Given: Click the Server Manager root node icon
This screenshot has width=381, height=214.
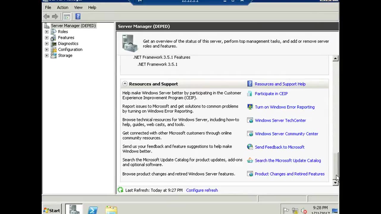Looking at the screenshot, I should (x=47, y=26).
